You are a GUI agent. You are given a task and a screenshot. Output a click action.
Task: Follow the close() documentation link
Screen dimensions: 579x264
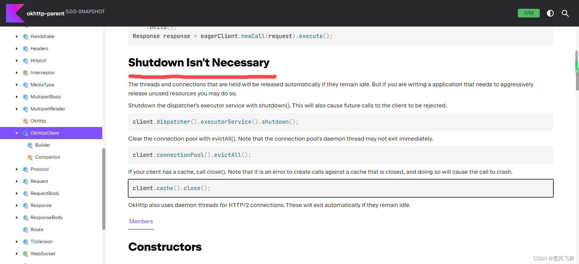click(216, 172)
